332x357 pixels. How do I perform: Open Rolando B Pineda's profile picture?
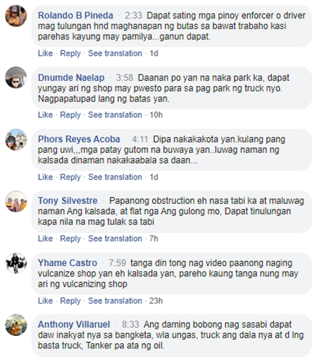pos(16,16)
